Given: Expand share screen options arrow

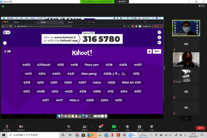Looking at the screenshot, I should tap(120, 127).
